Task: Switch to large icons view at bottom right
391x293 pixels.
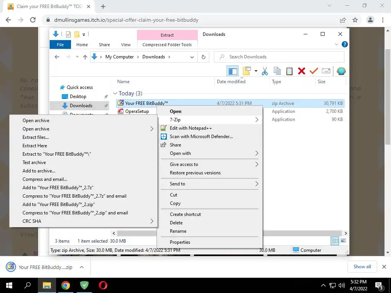Action: tap(343, 241)
